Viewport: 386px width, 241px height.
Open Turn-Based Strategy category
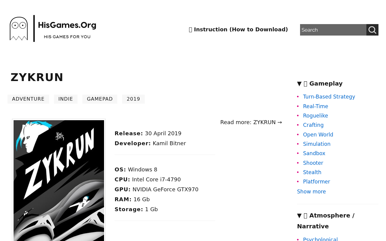pyautogui.click(x=329, y=97)
